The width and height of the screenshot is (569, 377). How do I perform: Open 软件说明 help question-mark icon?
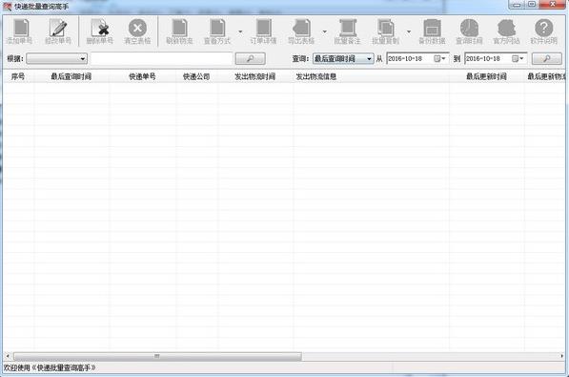[x=543, y=32]
